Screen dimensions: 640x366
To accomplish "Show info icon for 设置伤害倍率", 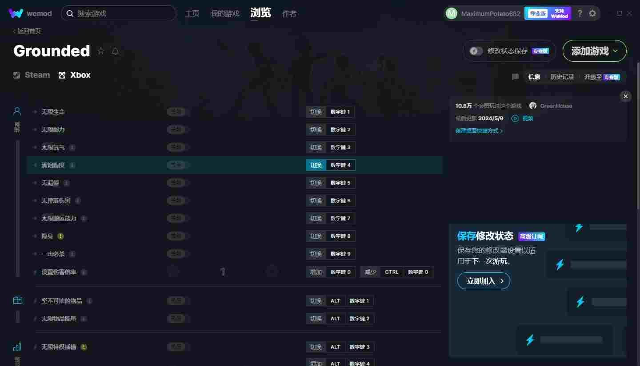I will (84, 272).
